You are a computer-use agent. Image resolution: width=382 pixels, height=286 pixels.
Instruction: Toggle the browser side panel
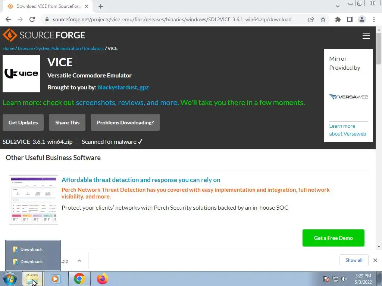pyautogui.click(x=350, y=19)
